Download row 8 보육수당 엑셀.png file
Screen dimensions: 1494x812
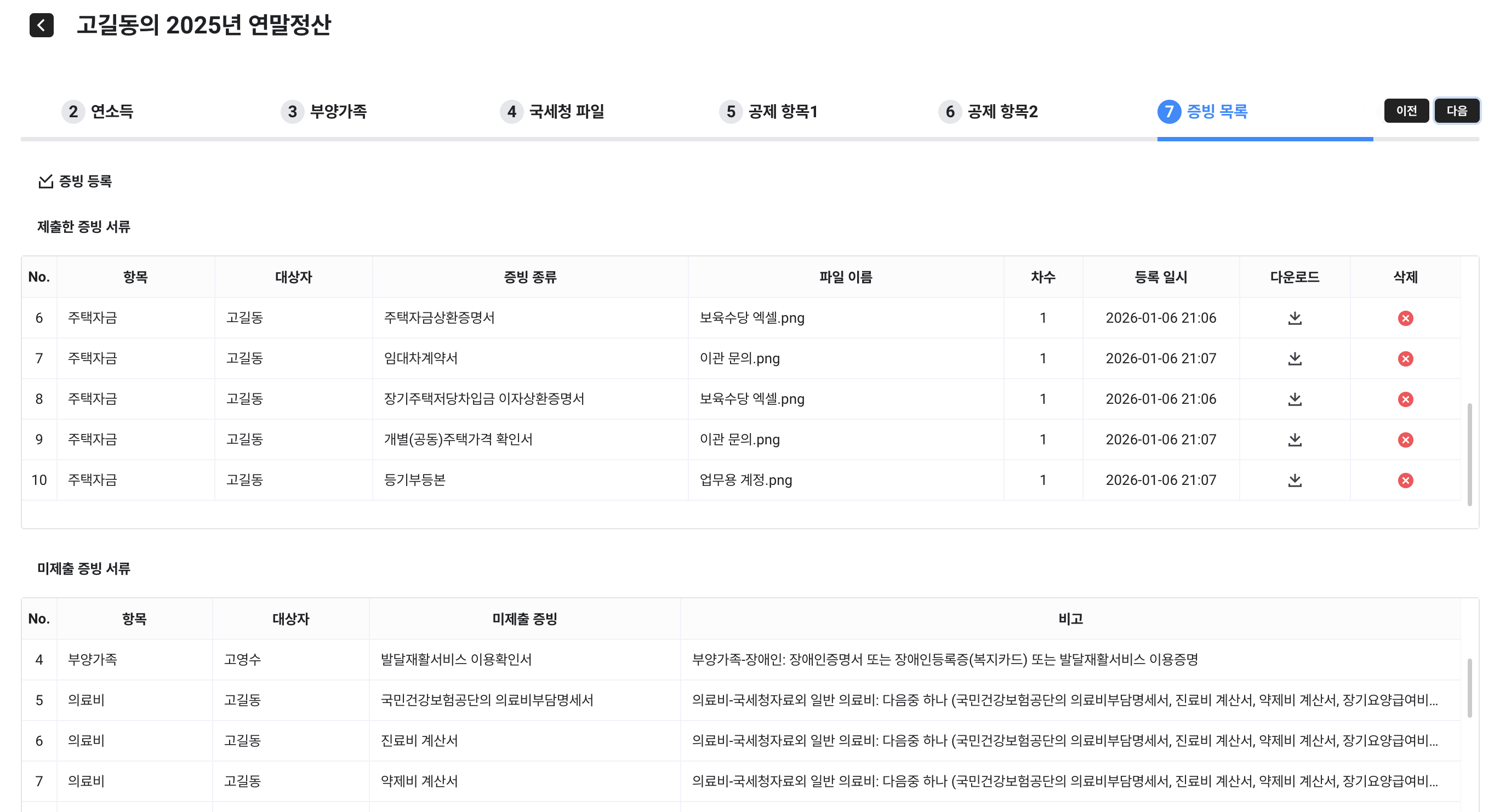tap(1295, 399)
